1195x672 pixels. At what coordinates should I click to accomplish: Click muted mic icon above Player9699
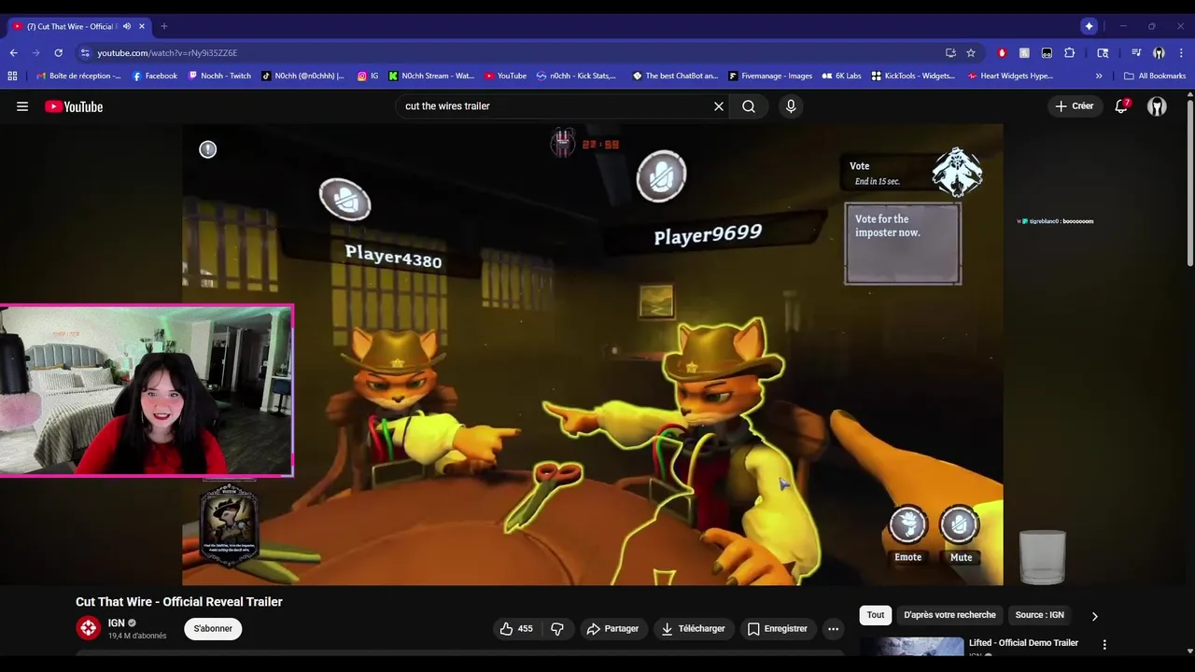click(661, 175)
